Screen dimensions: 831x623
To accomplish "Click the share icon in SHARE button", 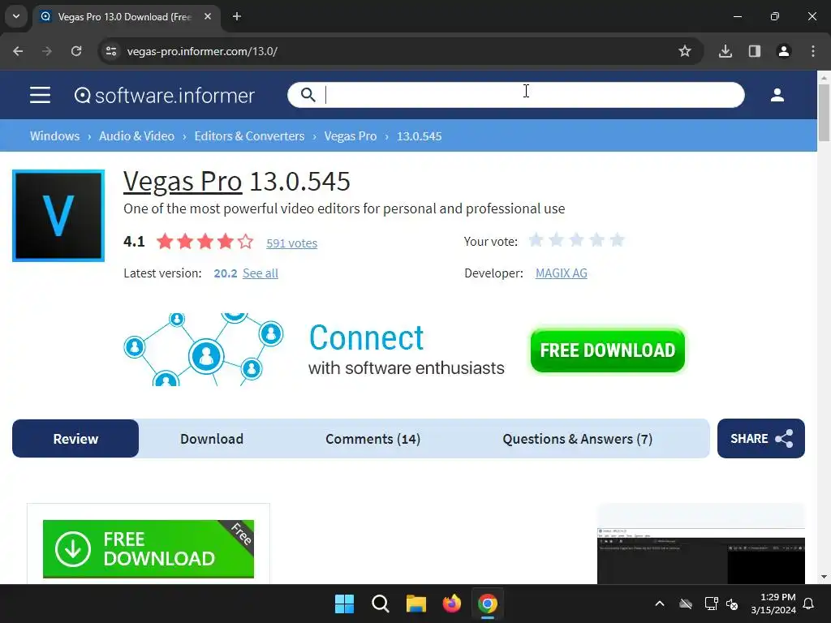I will click(785, 439).
